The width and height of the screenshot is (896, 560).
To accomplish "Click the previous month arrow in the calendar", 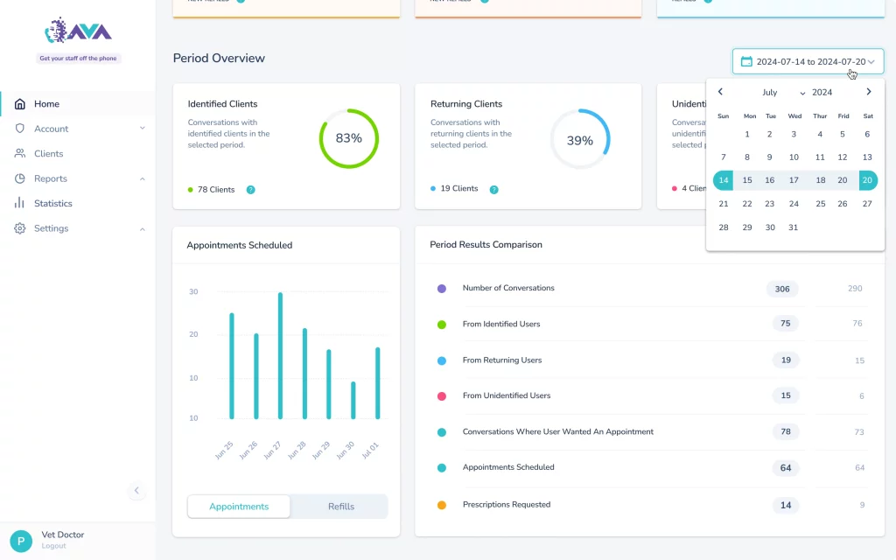I will pyautogui.click(x=720, y=91).
